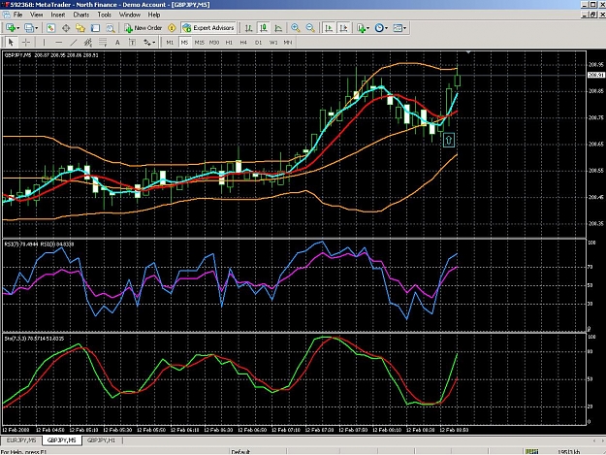The width and height of the screenshot is (606, 455).
Task: Expand the New Chart dropdown arrow
Action: 18,28
